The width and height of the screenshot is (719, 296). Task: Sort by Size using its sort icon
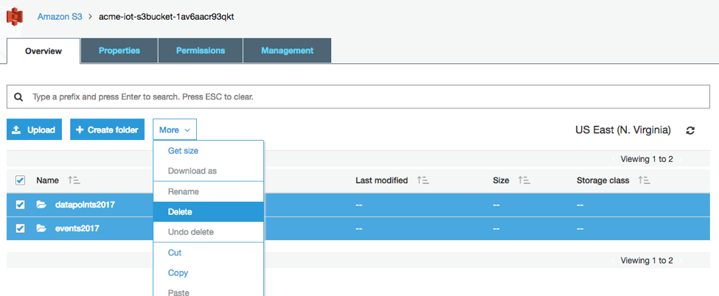(524, 180)
